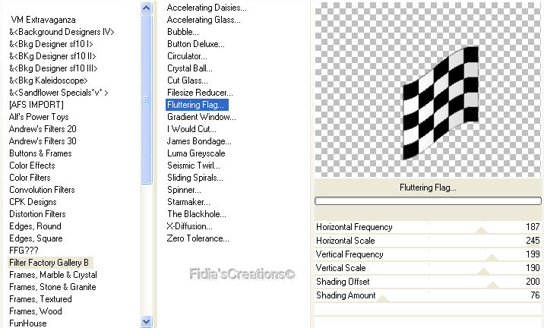Select Frames, Marble & Crystal category
This screenshot has height=328, width=544.
[53, 275]
